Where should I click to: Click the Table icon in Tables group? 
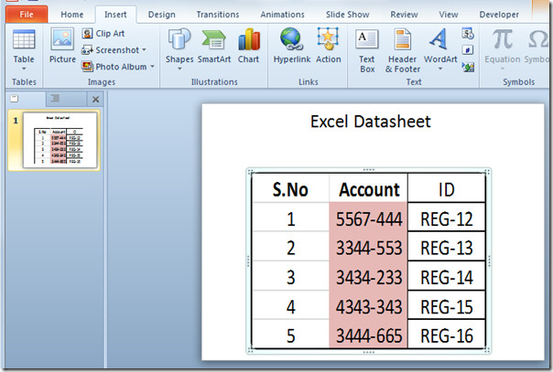24,39
